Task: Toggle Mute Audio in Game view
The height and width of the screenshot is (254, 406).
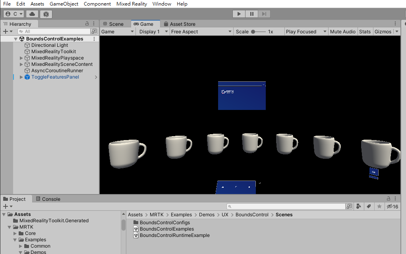Action: point(342,32)
